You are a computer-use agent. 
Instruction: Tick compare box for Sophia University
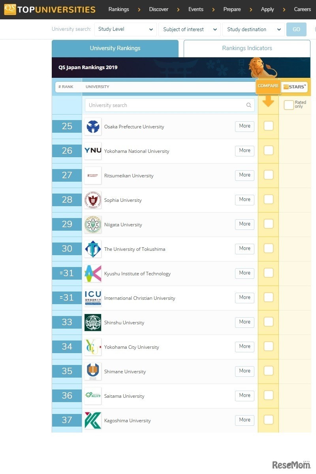click(269, 199)
